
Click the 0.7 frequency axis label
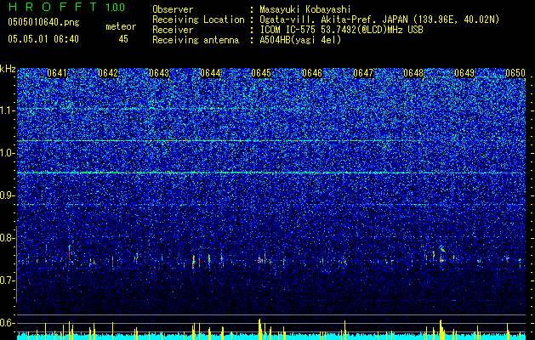pyautogui.click(x=8, y=280)
